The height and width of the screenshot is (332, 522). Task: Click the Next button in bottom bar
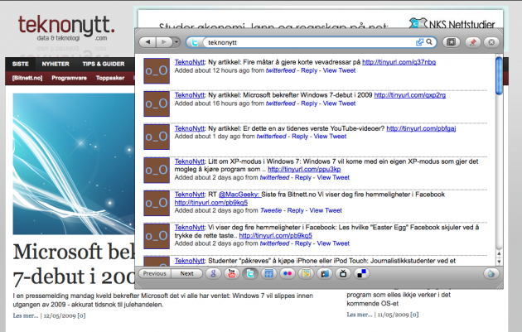[186, 273]
